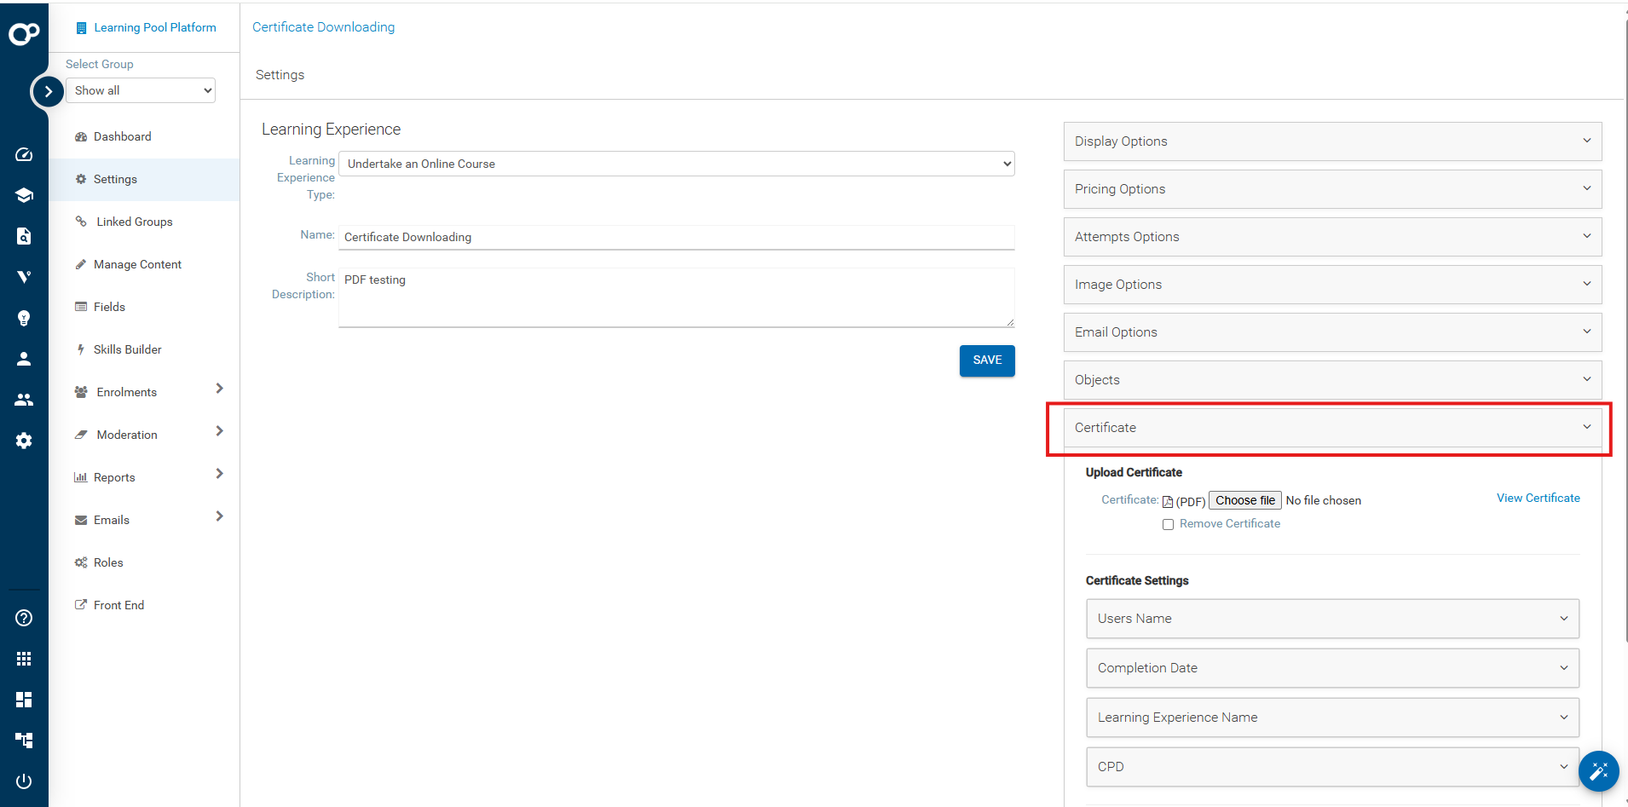The image size is (1628, 807).
Task: Expand the Objects panel
Action: [1333, 380]
